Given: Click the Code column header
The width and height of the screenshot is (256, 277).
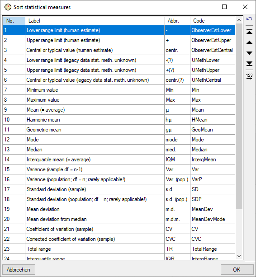Looking at the screenshot, I should click(213, 21).
